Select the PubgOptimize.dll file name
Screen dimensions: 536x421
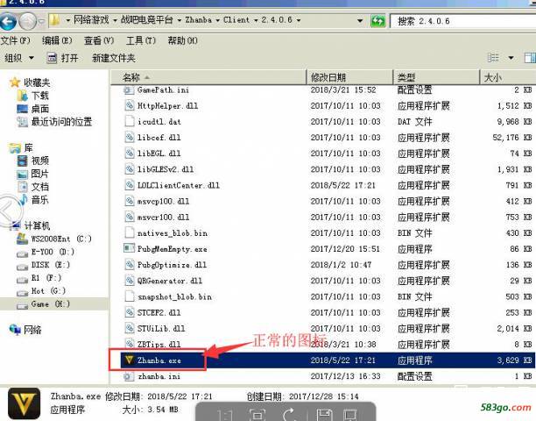pyautogui.click(x=172, y=265)
